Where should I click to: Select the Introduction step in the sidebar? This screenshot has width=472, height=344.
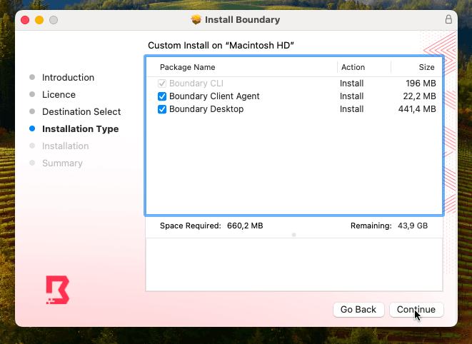tap(68, 77)
